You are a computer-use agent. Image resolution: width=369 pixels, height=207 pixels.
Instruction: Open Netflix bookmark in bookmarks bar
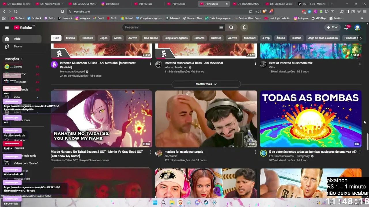tap(112, 18)
